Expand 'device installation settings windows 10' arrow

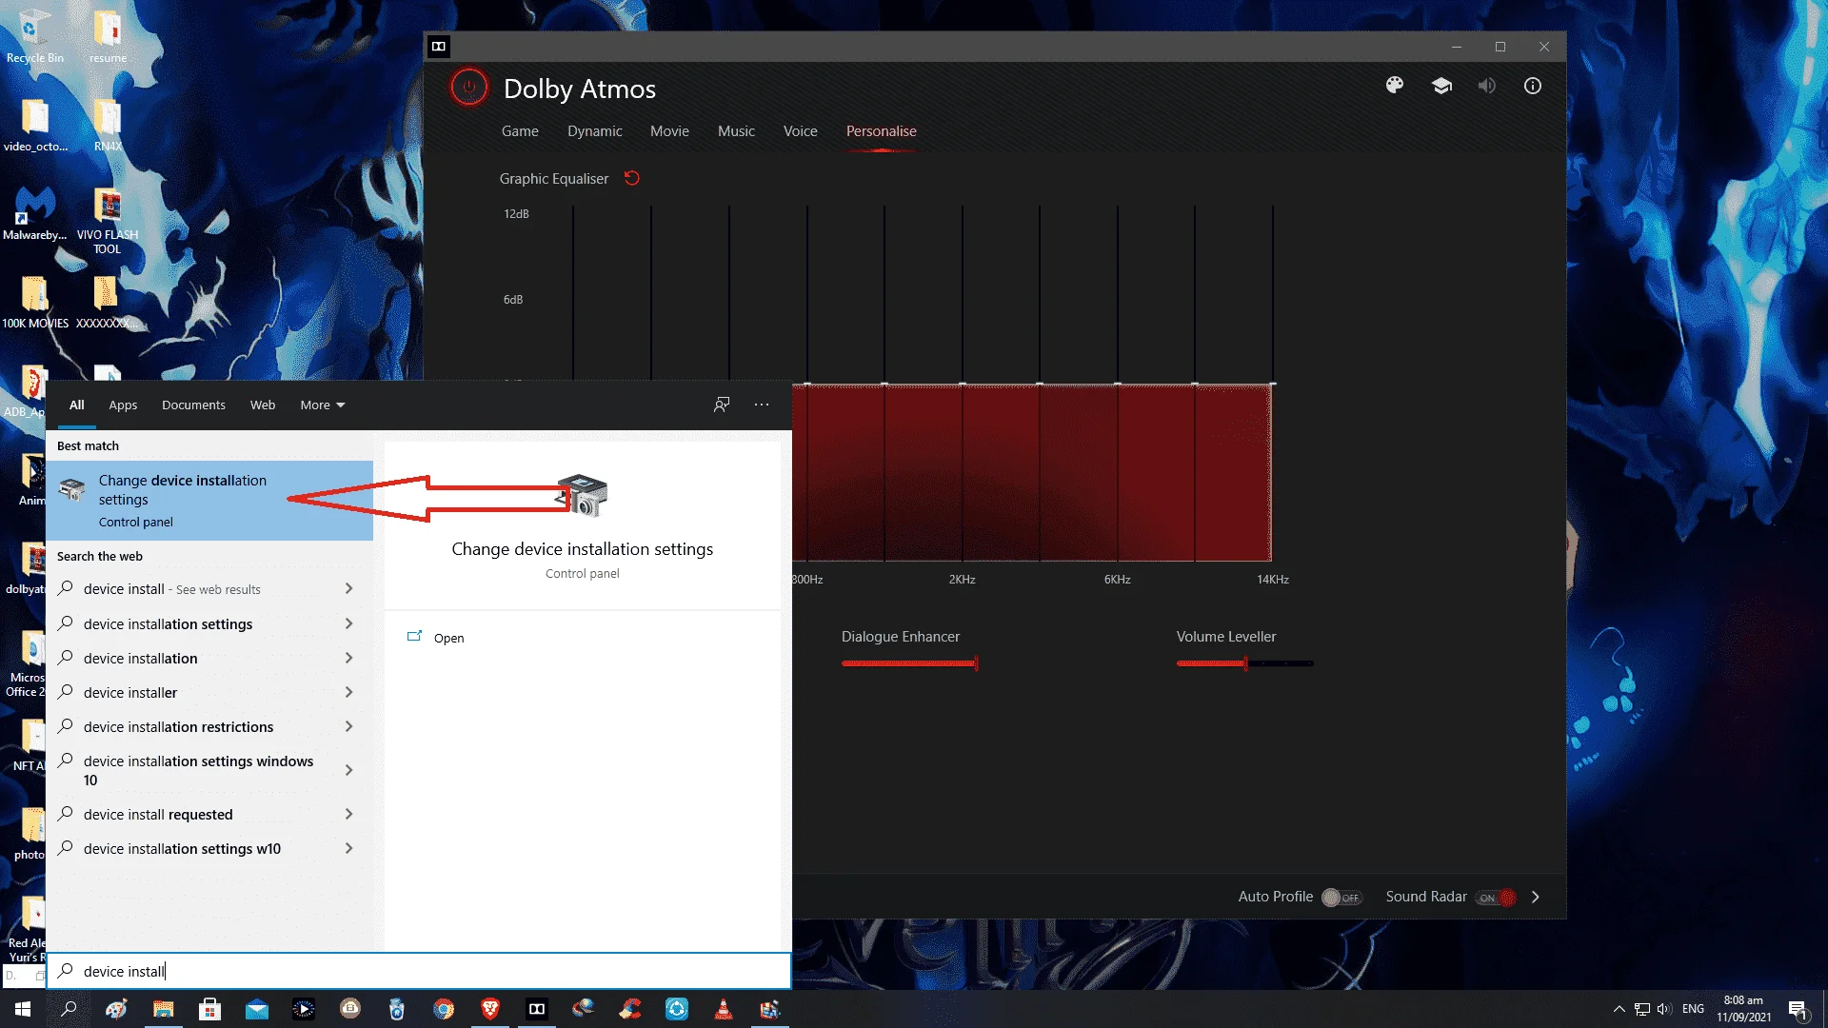(x=348, y=770)
